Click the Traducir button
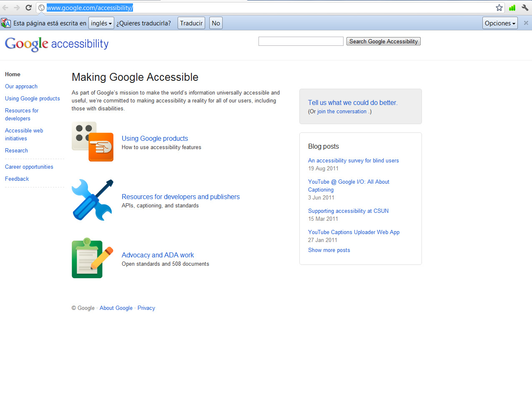Screen dimensions: 532x399 tap(191, 23)
